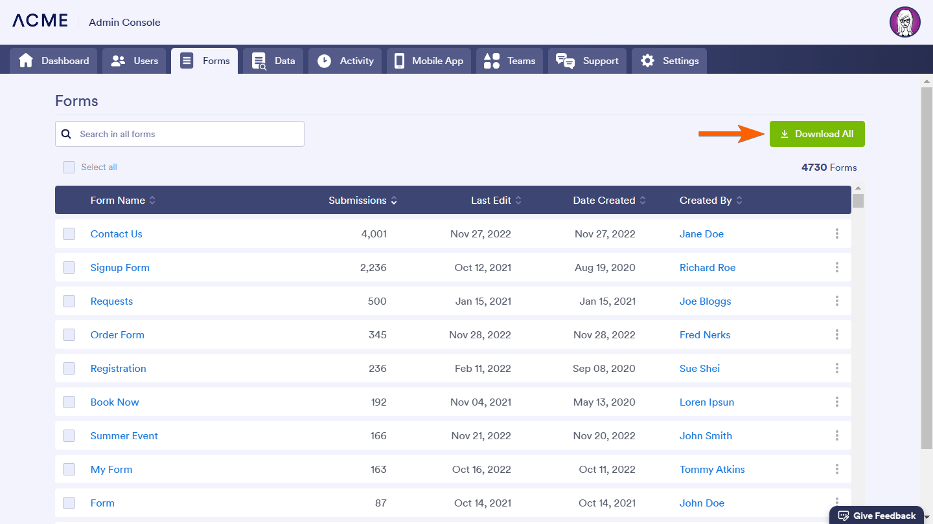Image resolution: width=933 pixels, height=524 pixels.
Task: Click the Activity clock icon
Action: coord(324,61)
